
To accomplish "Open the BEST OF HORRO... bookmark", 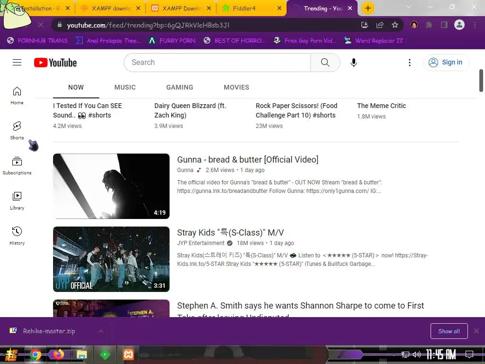I will pyautogui.click(x=234, y=41).
